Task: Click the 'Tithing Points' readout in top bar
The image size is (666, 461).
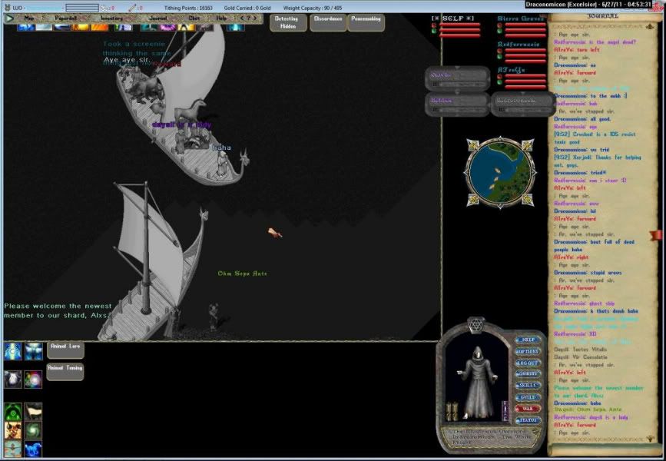Action: point(188,8)
